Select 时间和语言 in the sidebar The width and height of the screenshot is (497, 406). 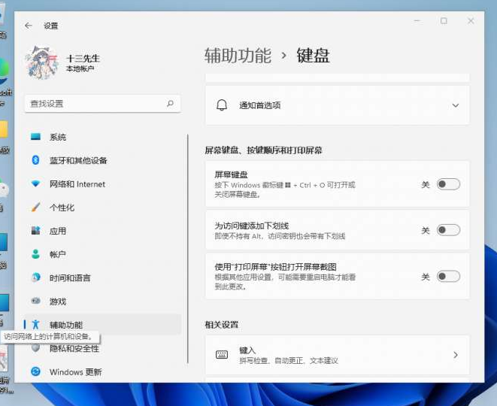point(70,277)
